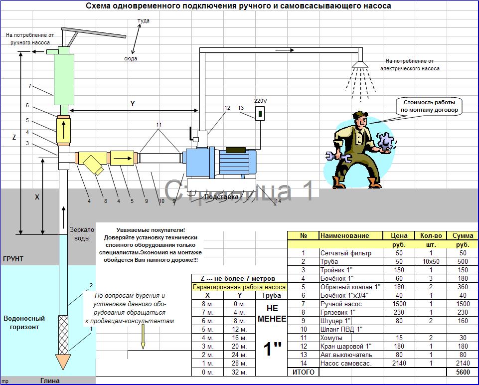Select the 'По вопросам бурения' italic note
479x385 pixels.
click(x=130, y=308)
